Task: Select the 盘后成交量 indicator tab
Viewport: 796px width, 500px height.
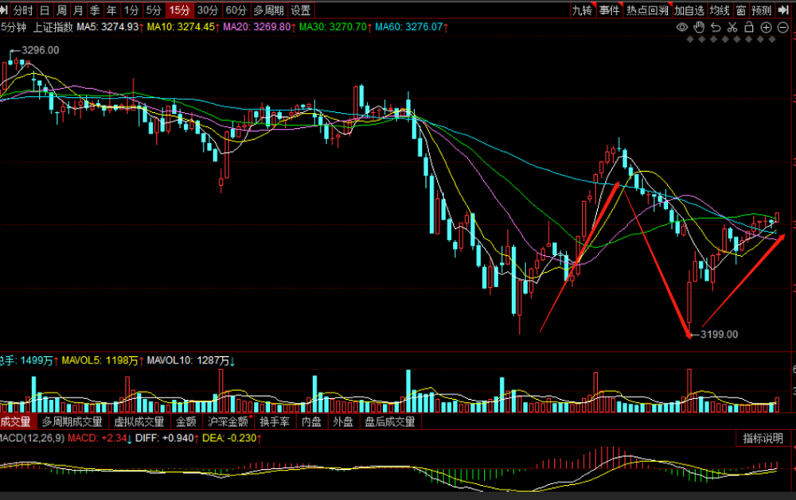Action: tap(390, 421)
